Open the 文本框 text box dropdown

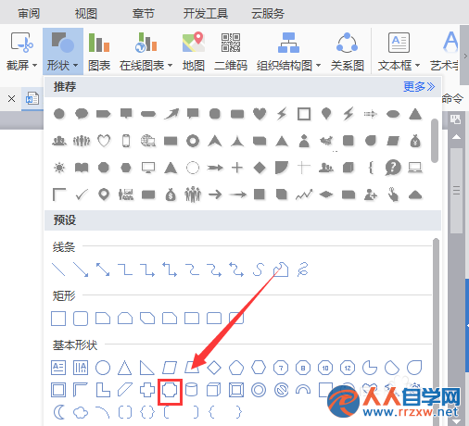point(417,66)
